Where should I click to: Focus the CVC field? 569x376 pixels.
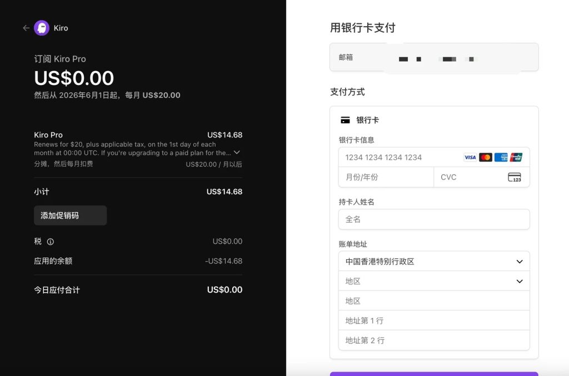[x=482, y=177]
